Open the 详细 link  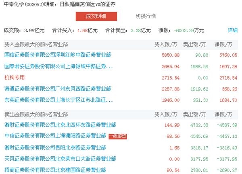[x=233, y=30]
